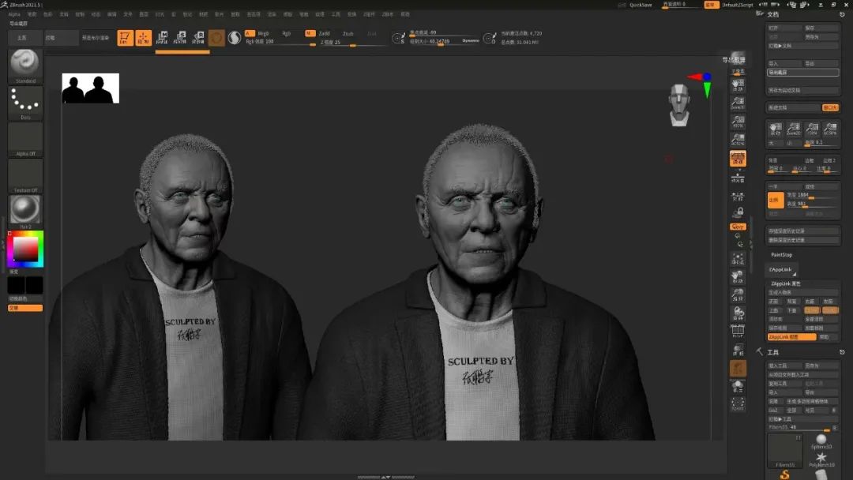Pick a color in the color square
Screen dimensions: 853x480
(x=26, y=249)
